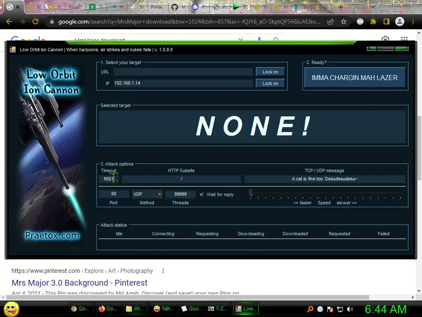Click Lock on next to URL field
The image size is (422, 317).
coord(270,72)
